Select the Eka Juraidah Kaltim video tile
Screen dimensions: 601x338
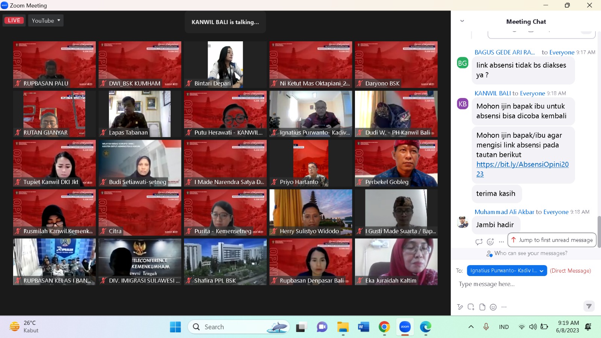point(396,262)
